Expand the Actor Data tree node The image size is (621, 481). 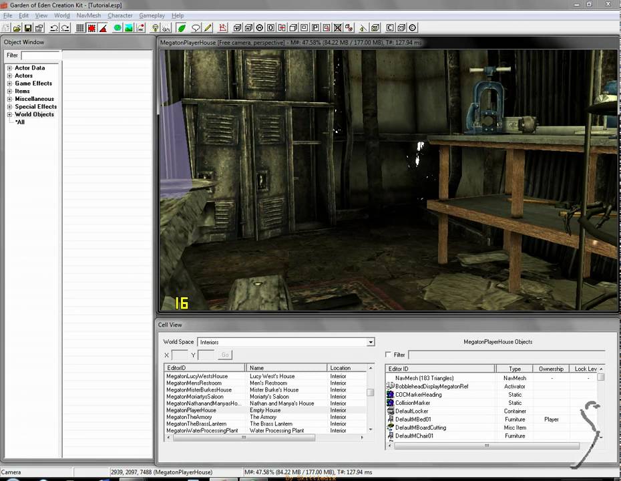9,68
